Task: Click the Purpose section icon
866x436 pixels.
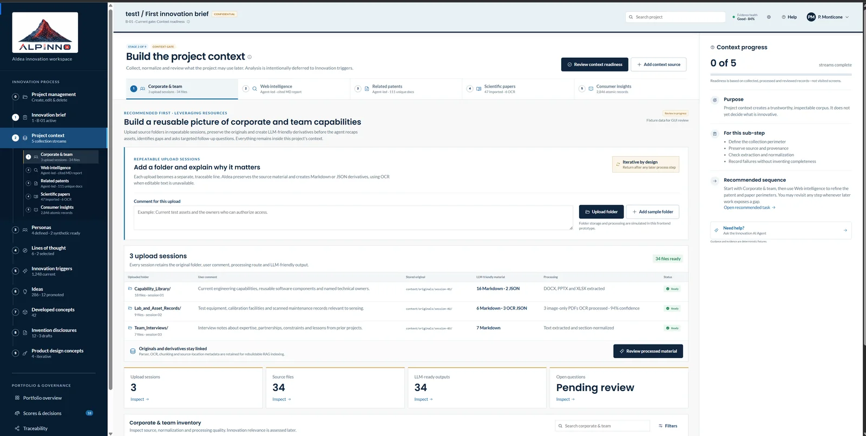Action: (x=715, y=100)
